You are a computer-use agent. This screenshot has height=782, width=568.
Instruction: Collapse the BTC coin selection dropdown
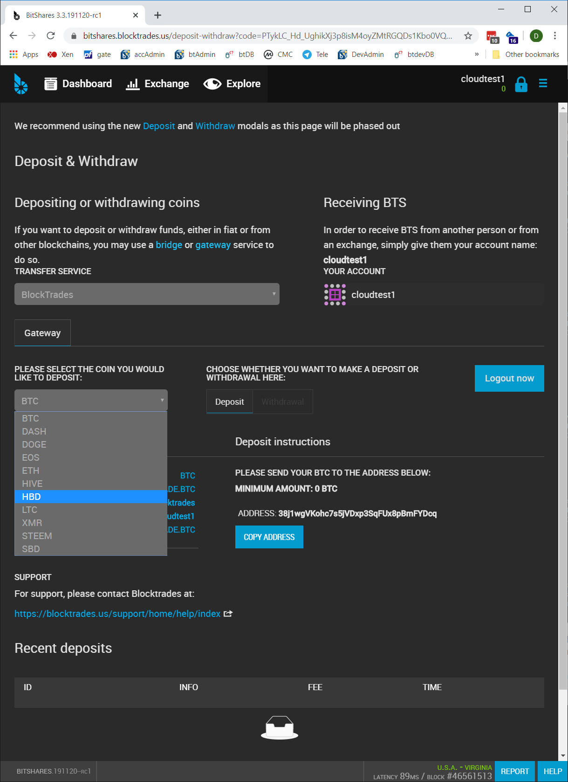point(91,401)
